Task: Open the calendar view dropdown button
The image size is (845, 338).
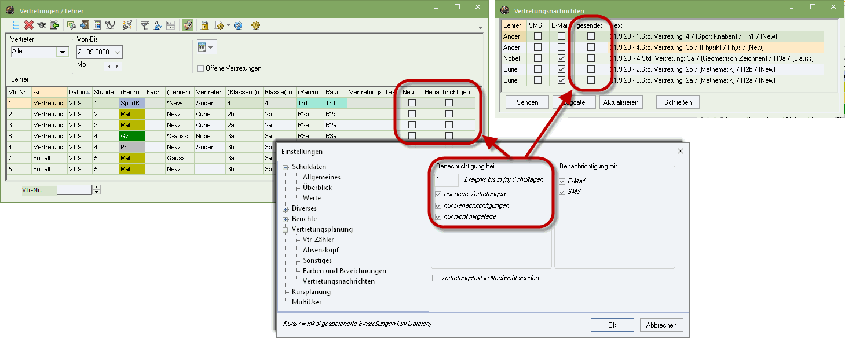Action: pos(206,47)
